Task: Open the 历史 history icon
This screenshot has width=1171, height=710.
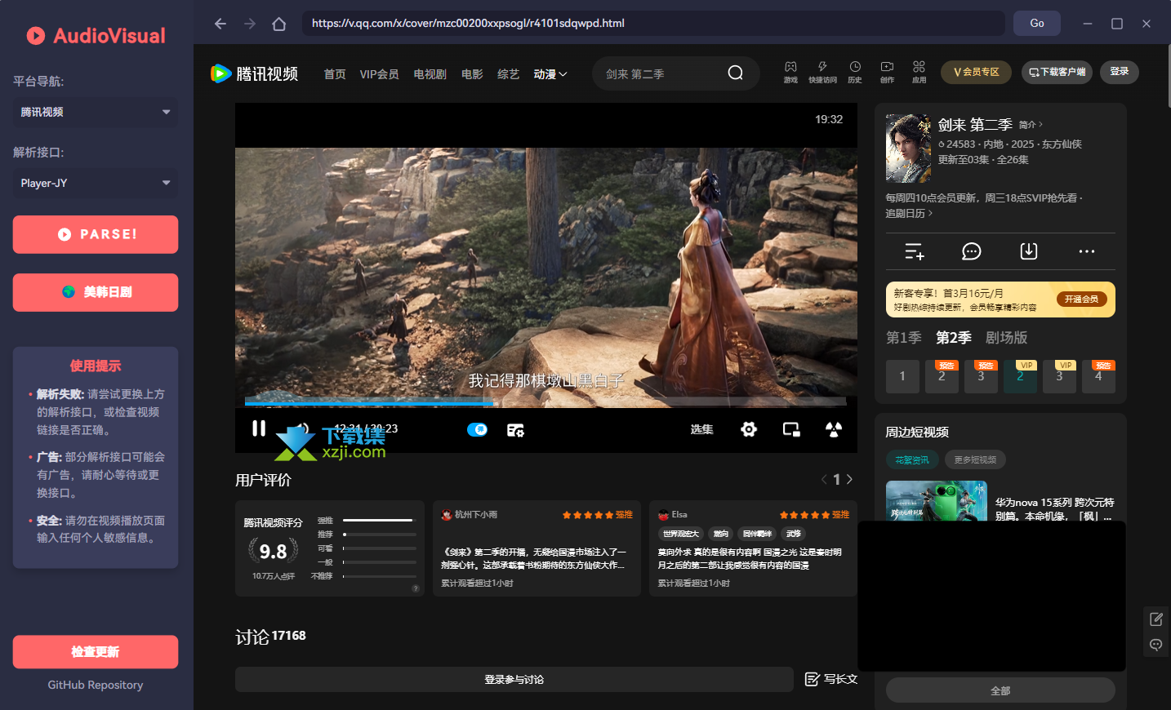Action: pyautogui.click(x=854, y=72)
